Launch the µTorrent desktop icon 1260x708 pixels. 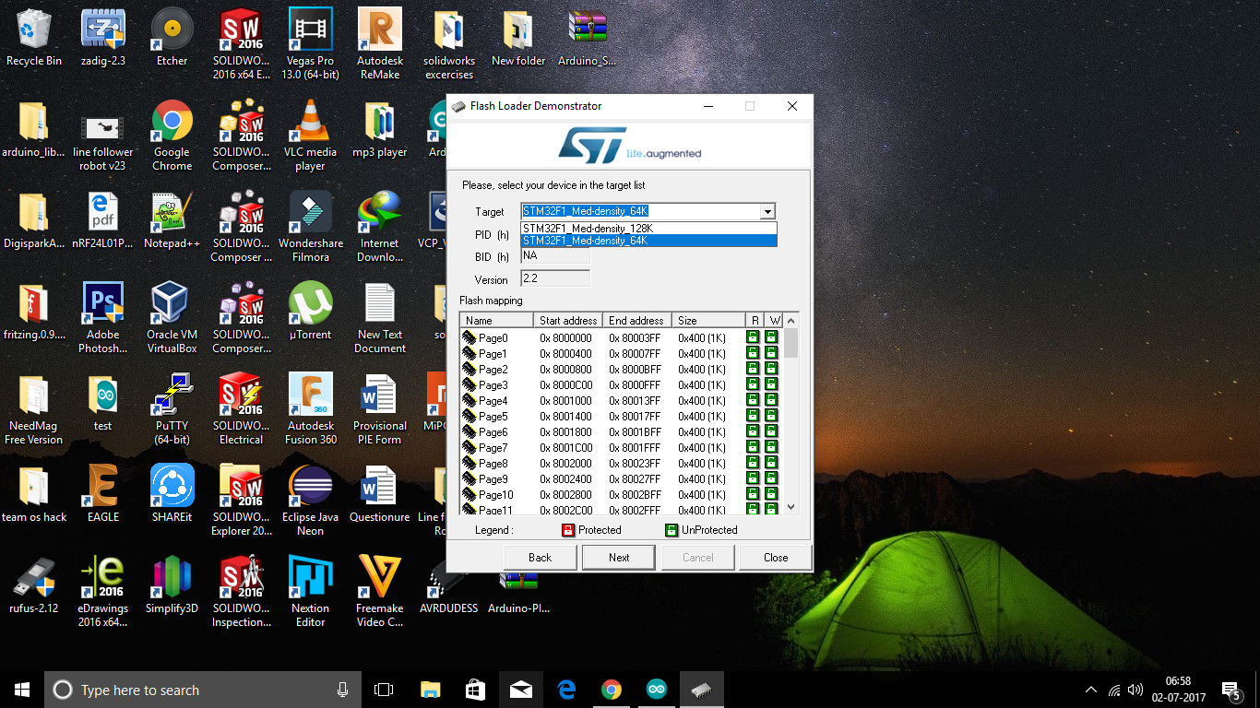pyautogui.click(x=310, y=305)
